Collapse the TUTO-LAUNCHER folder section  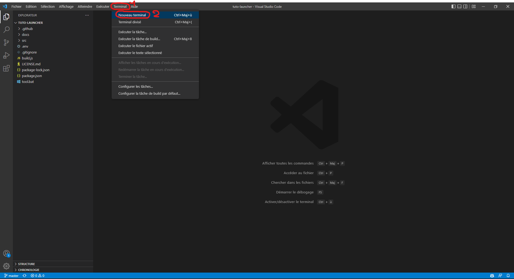pos(53,23)
